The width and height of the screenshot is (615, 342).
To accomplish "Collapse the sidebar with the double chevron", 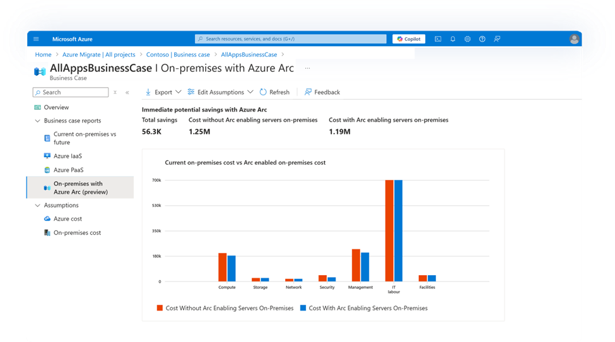I will 127,92.
